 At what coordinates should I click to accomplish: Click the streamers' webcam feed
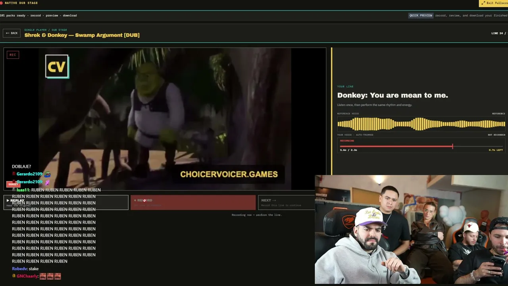pyautogui.click(x=412, y=230)
